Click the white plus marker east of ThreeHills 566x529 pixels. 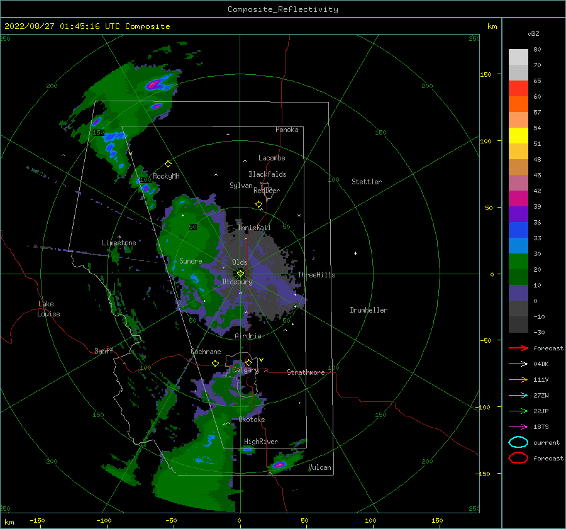pos(355,253)
